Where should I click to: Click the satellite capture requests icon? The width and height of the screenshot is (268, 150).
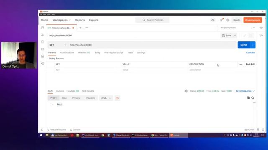point(222,20)
